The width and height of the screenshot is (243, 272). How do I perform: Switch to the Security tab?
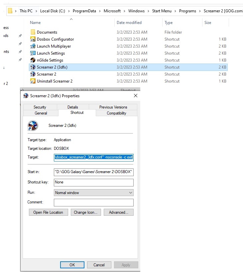[x=40, y=107]
